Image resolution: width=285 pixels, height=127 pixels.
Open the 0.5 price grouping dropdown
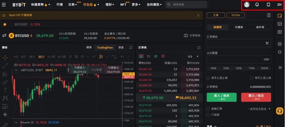pyautogui.click(x=191, y=56)
